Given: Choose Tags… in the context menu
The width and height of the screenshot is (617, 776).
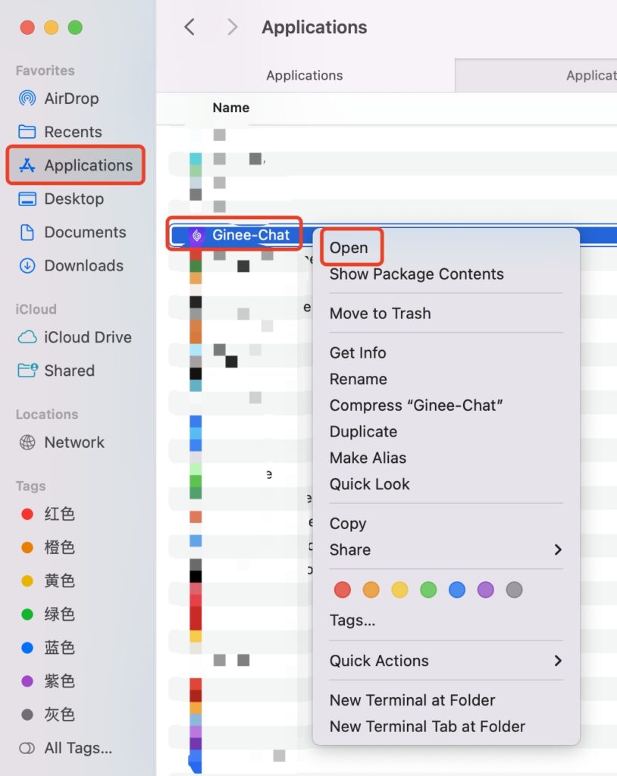Looking at the screenshot, I should pos(352,620).
